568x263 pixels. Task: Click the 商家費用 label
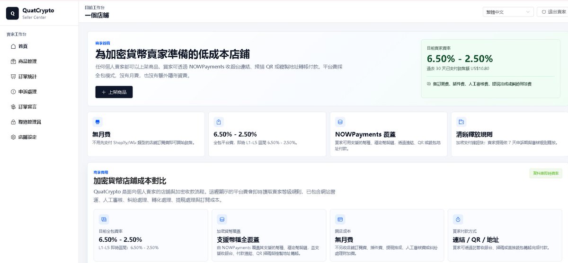101,173
